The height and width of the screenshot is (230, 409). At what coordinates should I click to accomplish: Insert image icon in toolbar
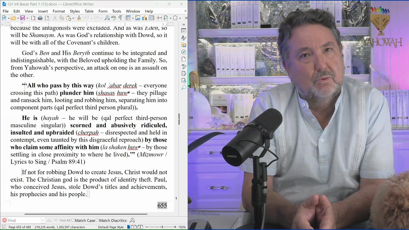tap(138, 18)
